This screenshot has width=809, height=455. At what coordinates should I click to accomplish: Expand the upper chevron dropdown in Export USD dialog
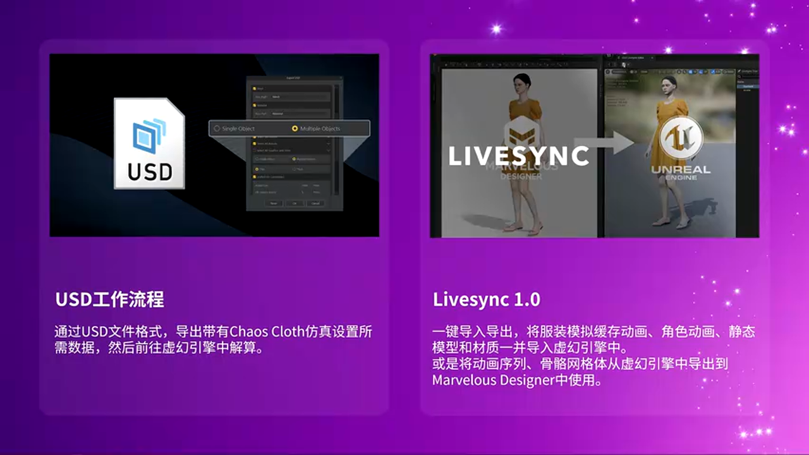click(x=329, y=144)
